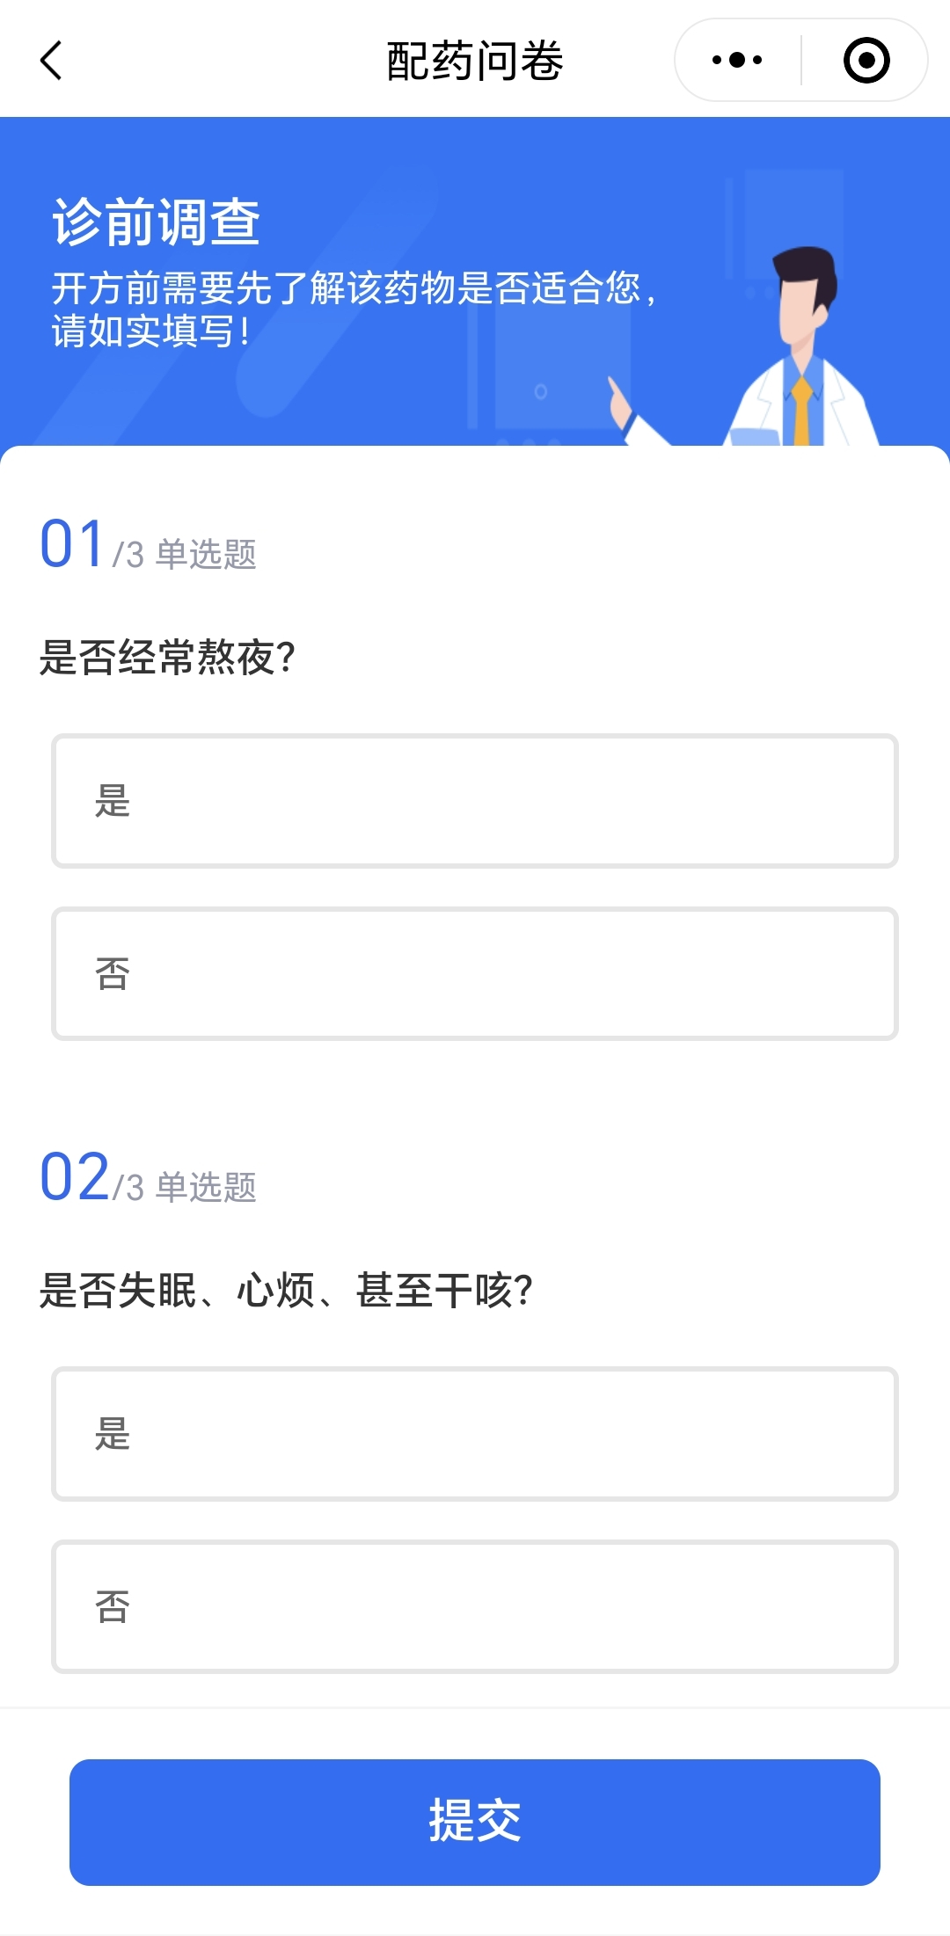
Task: Click the blue 02 question number
Action: [x=74, y=1177]
